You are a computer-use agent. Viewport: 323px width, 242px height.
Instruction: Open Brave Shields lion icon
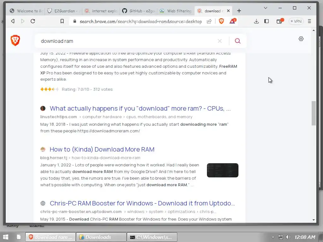(221, 21)
